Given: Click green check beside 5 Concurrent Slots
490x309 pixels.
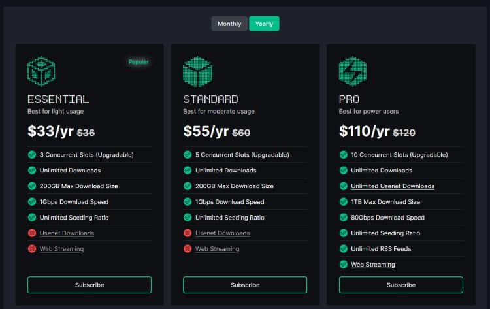Looking at the screenshot, I should tap(188, 155).
